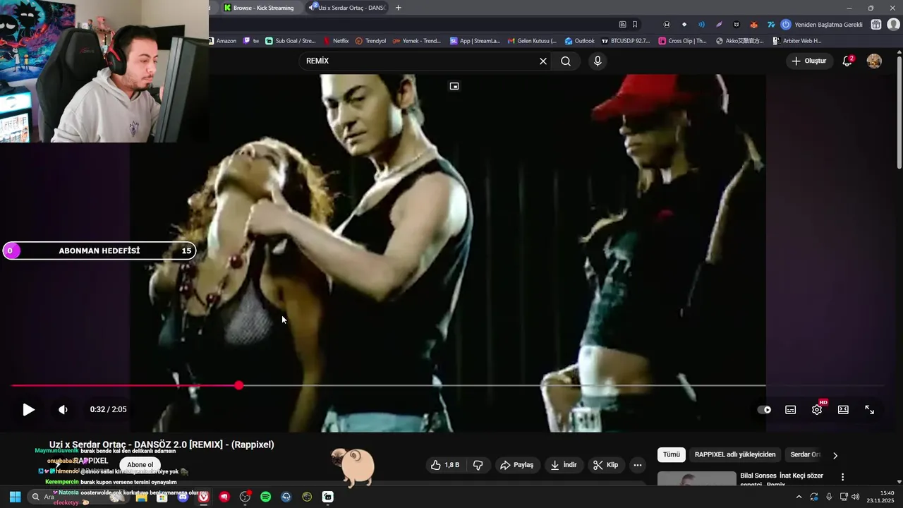Screen dimensions: 903x508
Task: Open video settings gear with HD badge
Action: [x=817, y=410]
